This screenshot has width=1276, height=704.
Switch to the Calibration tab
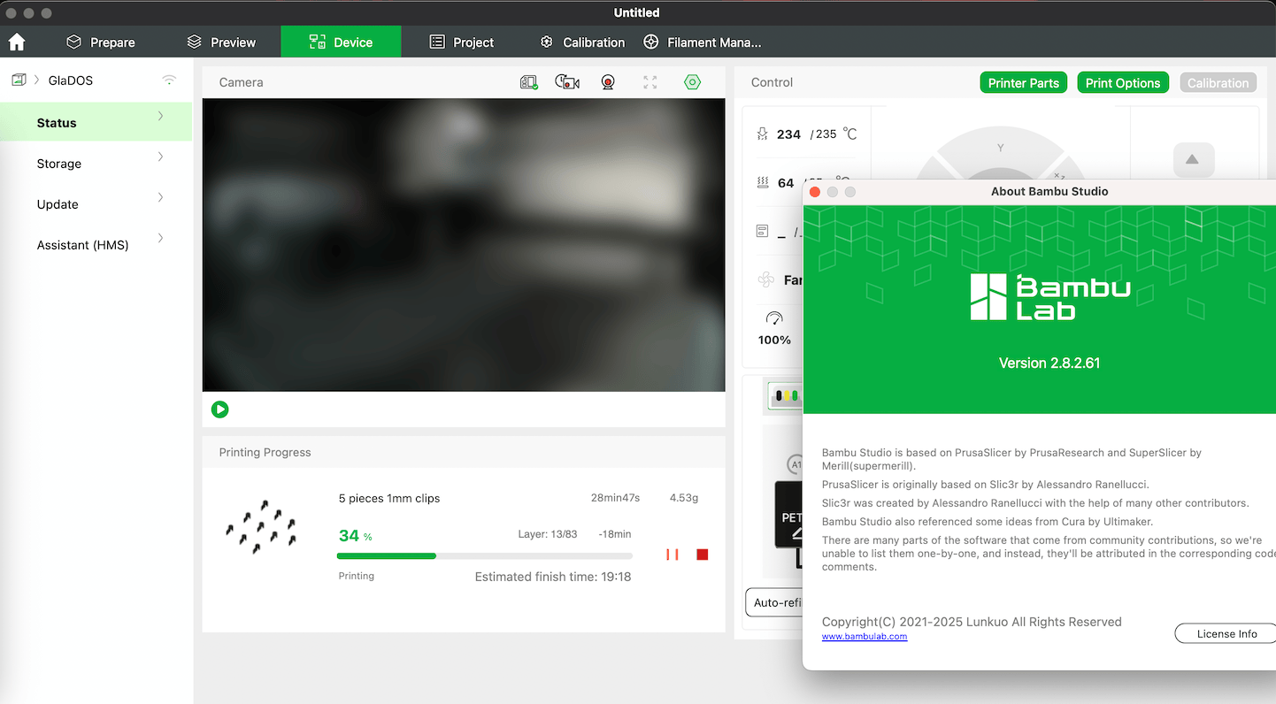583,42
